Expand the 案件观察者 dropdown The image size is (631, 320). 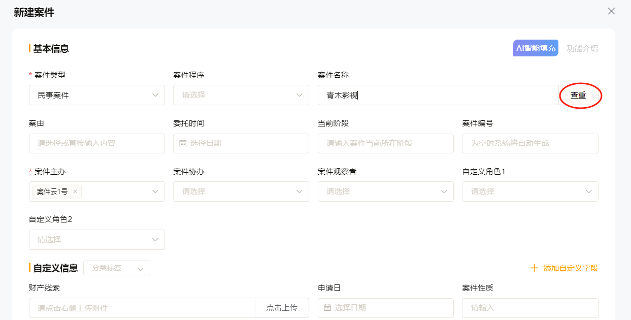pos(385,191)
